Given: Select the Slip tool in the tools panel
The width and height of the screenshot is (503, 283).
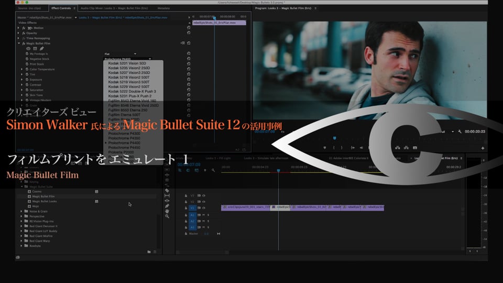Looking at the screenshot, I should tap(167, 195).
